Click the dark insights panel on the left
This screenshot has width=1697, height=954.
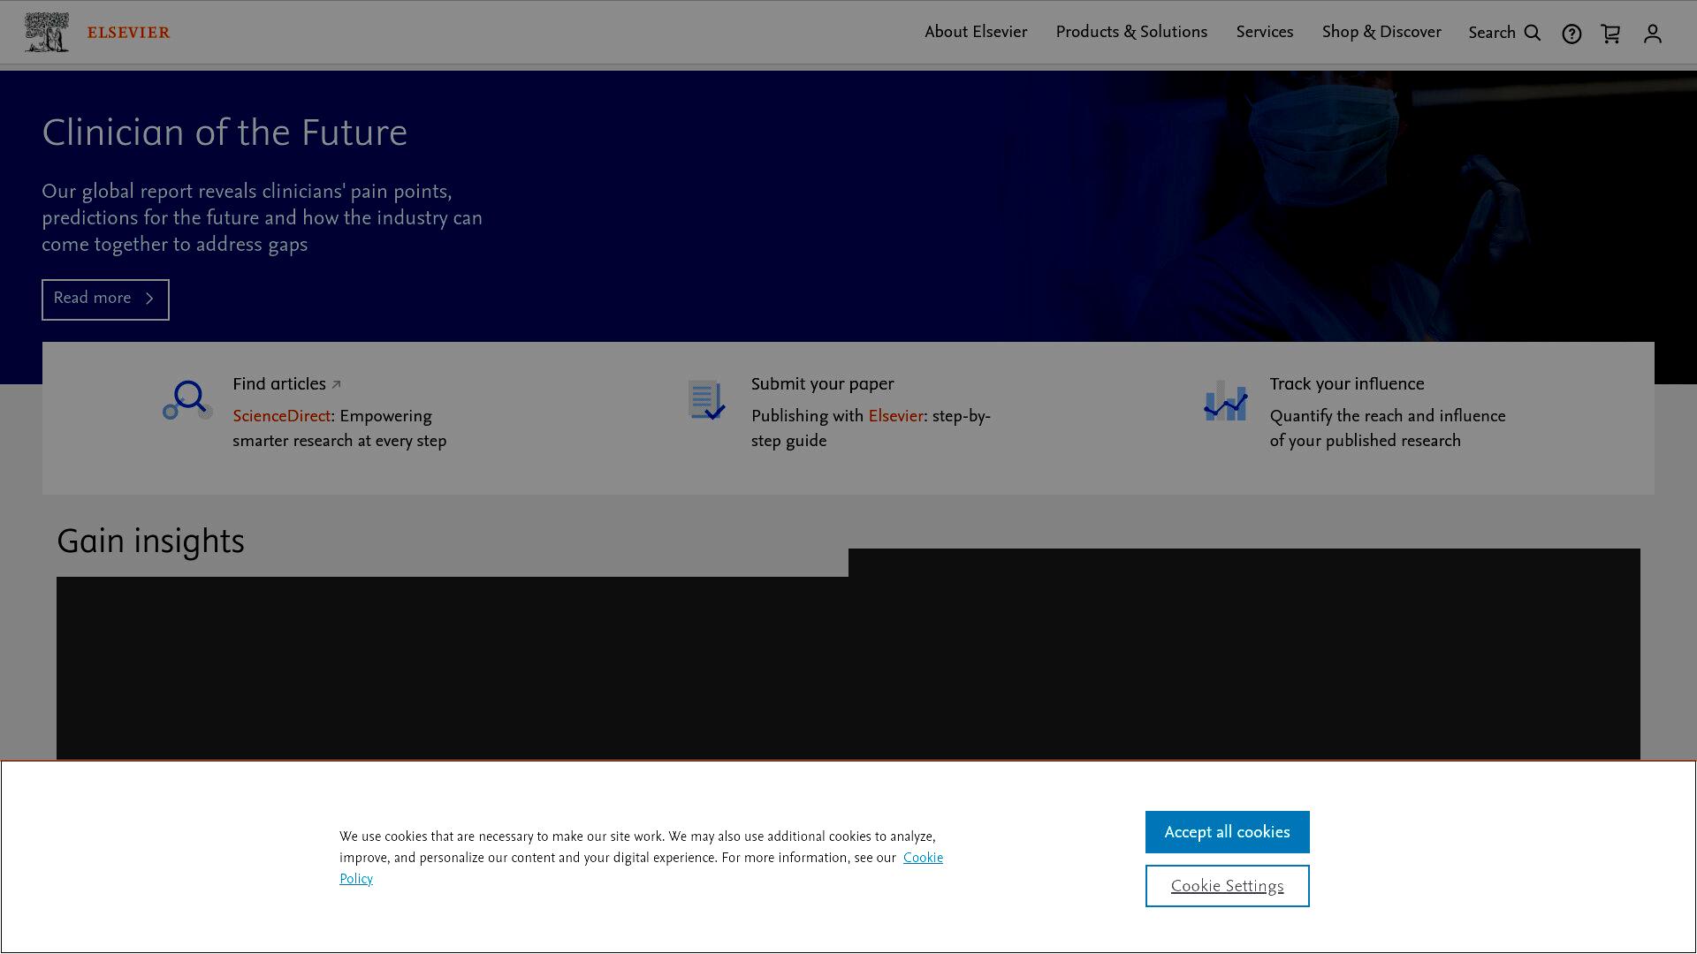tap(453, 668)
